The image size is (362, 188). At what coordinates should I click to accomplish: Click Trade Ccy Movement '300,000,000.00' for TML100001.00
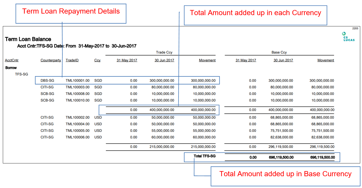click(x=203, y=80)
